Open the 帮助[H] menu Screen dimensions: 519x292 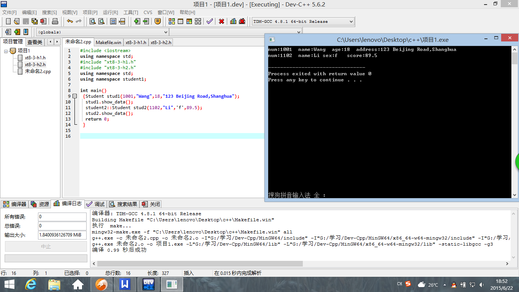[187, 13]
